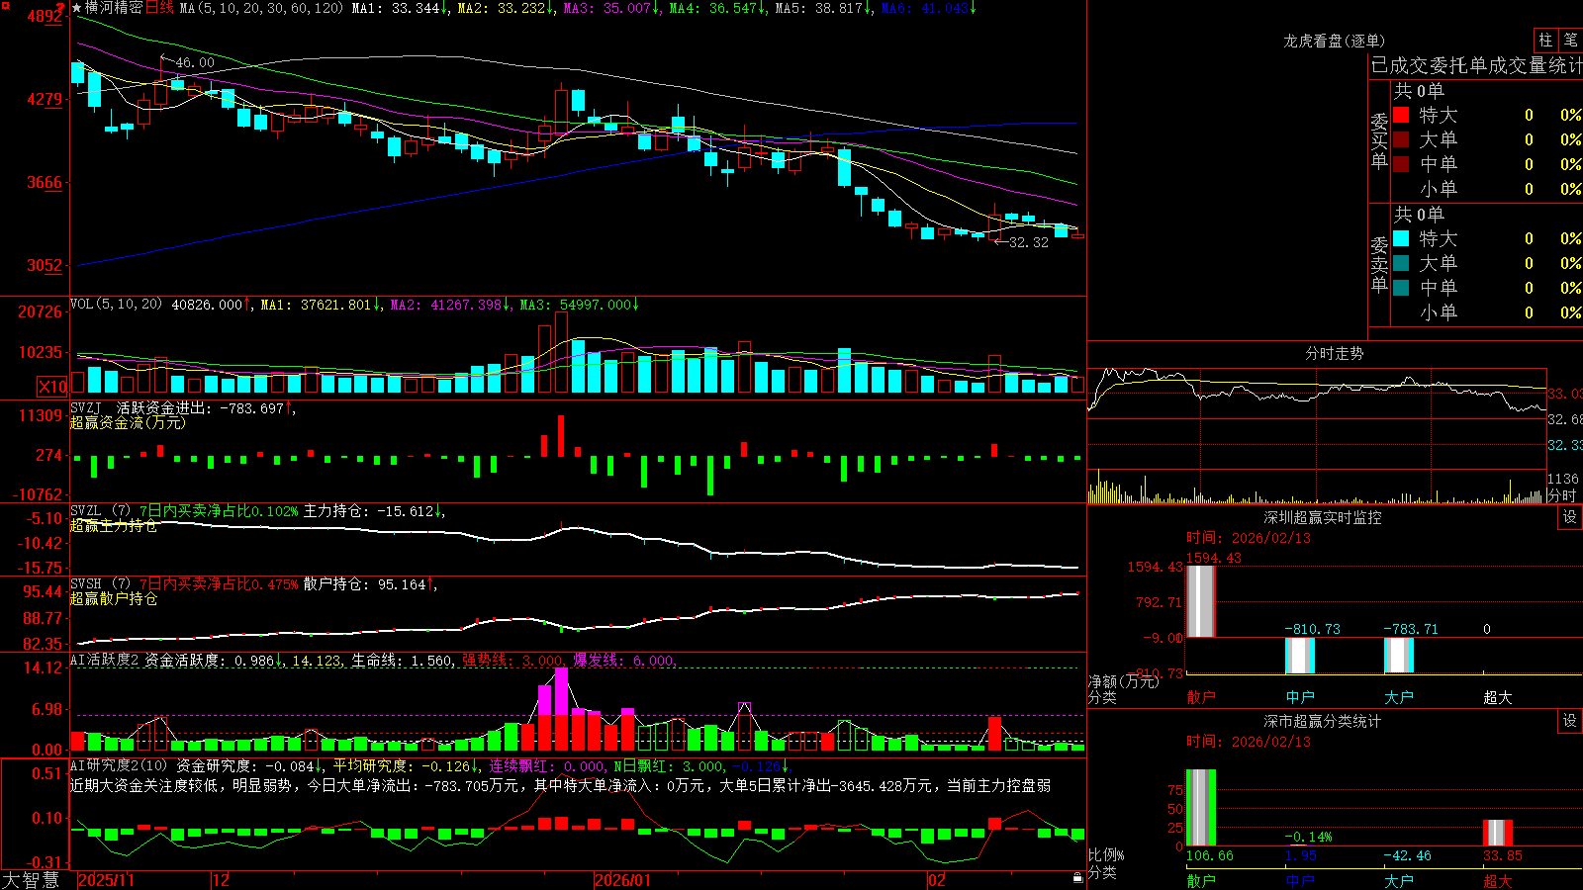The height and width of the screenshot is (890, 1583).
Task: Select 超大 in the 实时监控 chart
Action: click(1498, 697)
